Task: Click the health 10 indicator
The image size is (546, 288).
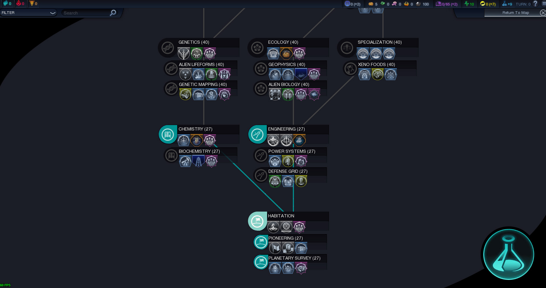Action: point(469,4)
